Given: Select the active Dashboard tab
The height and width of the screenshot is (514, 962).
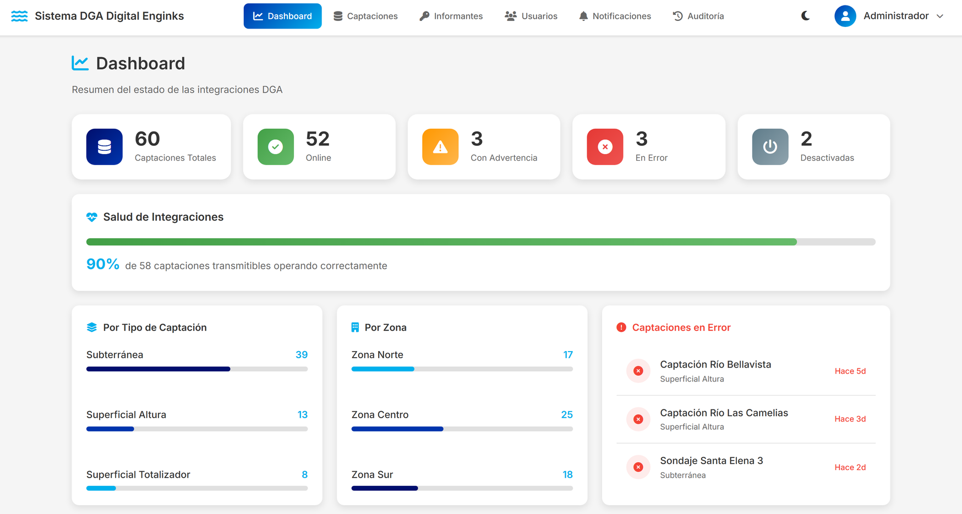Looking at the screenshot, I should (282, 16).
